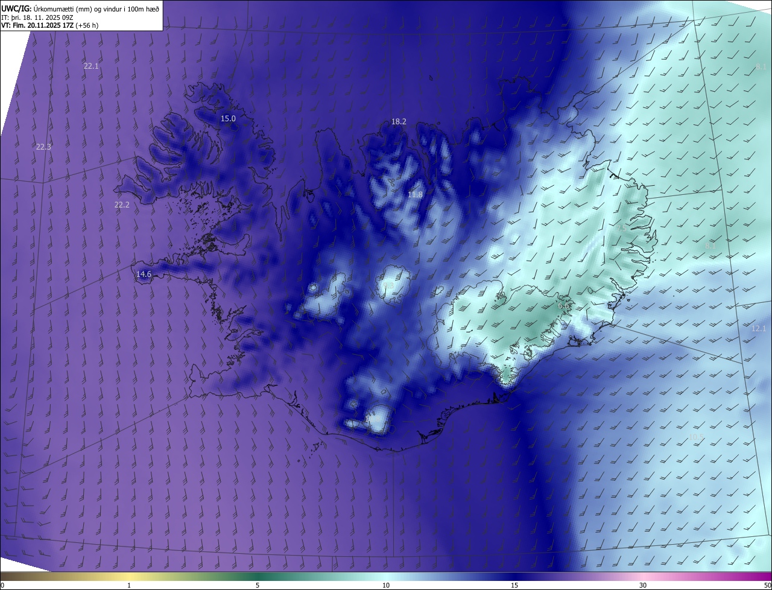Click the yellow section of the colorbar
The image size is (772, 590).
129,576
